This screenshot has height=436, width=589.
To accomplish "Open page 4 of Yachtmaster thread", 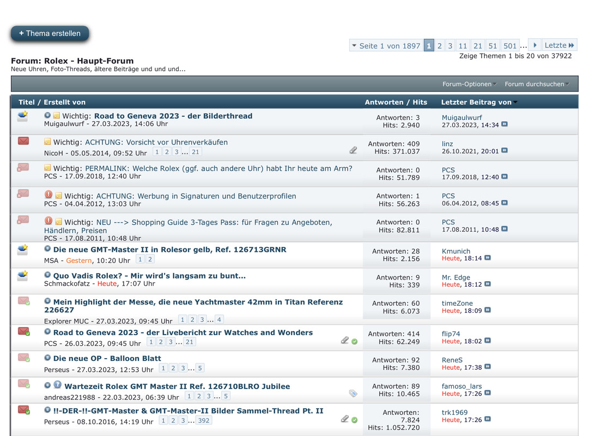I will pos(219,319).
